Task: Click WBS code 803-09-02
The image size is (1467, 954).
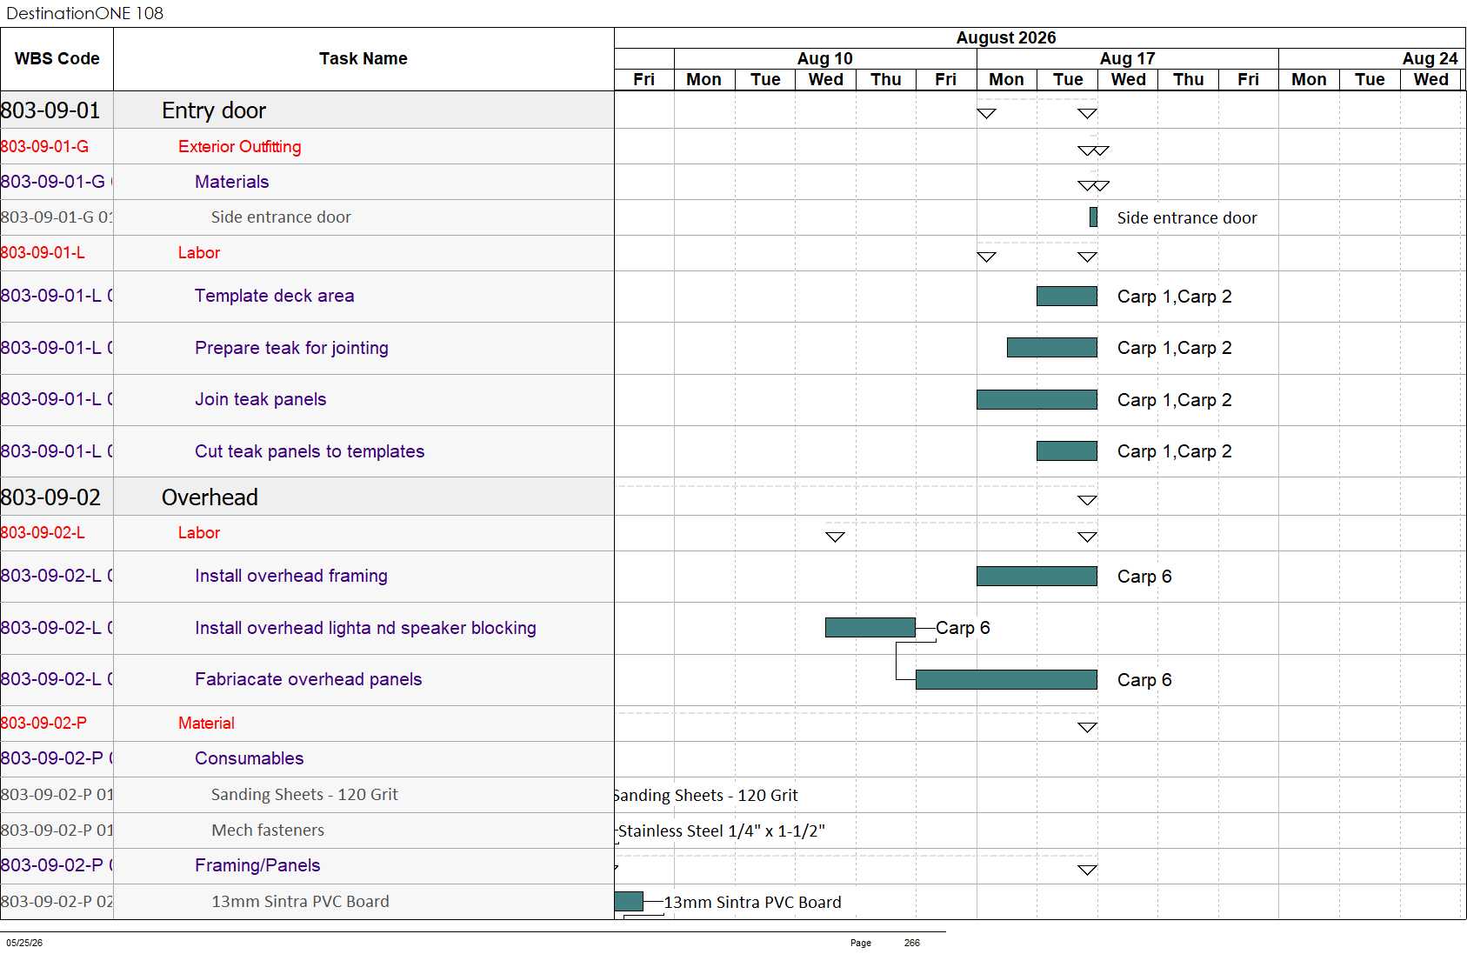Action: 50,497
